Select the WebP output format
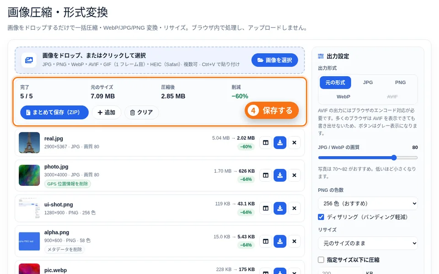The height and width of the screenshot is (274, 439). [343, 97]
